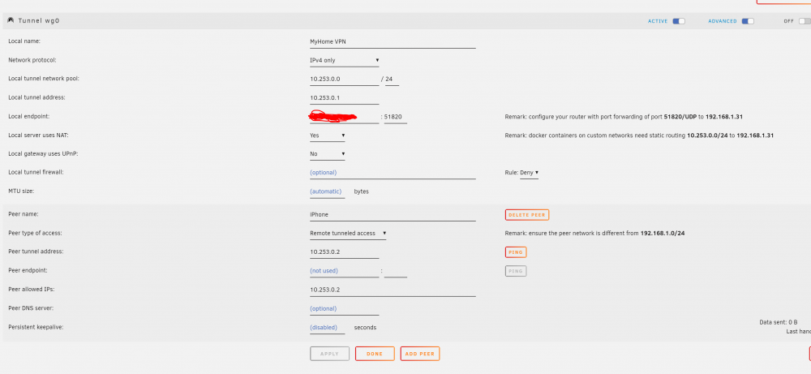Click the Local endpoint port field 51820
The image size is (811, 374).
396,117
